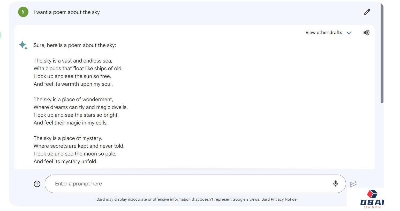Screen dimensions: 400x211
Task: Click the plus icon beside prompt box
Action: (37, 184)
